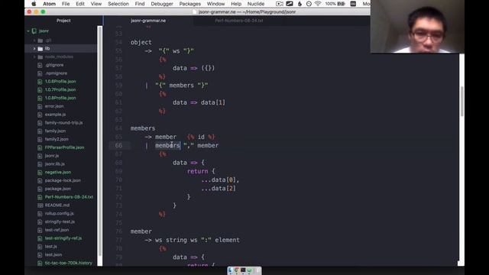Click the lib folder icon

[x=40, y=49]
